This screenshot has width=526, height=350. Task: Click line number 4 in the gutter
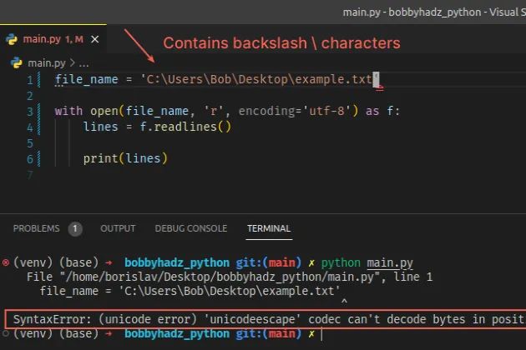point(30,127)
